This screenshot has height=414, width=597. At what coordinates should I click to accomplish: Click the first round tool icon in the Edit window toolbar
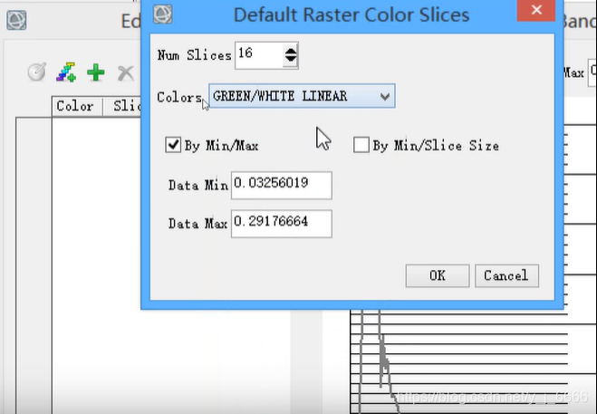37,72
